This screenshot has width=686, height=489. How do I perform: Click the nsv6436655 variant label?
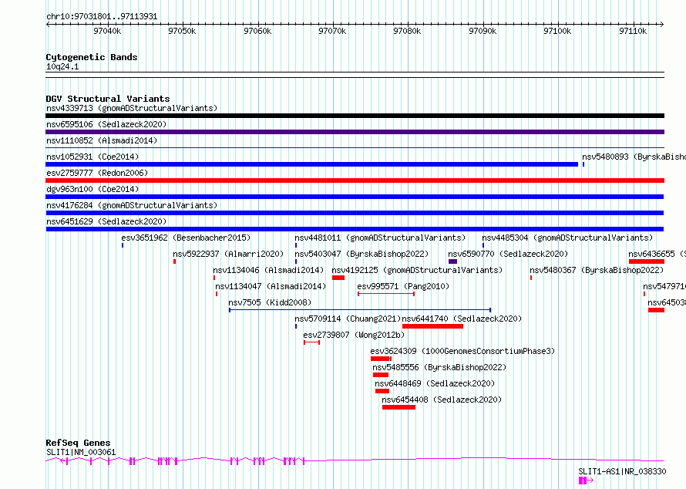[x=657, y=254]
